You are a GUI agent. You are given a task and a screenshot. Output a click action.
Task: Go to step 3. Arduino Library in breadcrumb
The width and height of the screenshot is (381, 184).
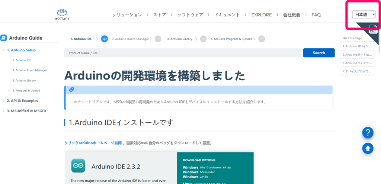coord(180,39)
